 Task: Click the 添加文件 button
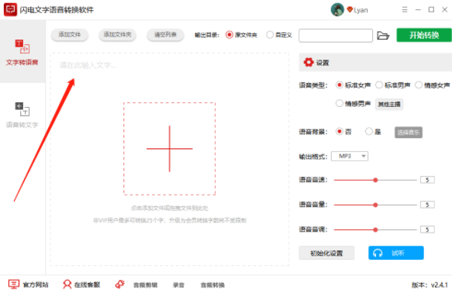click(70, 35)
